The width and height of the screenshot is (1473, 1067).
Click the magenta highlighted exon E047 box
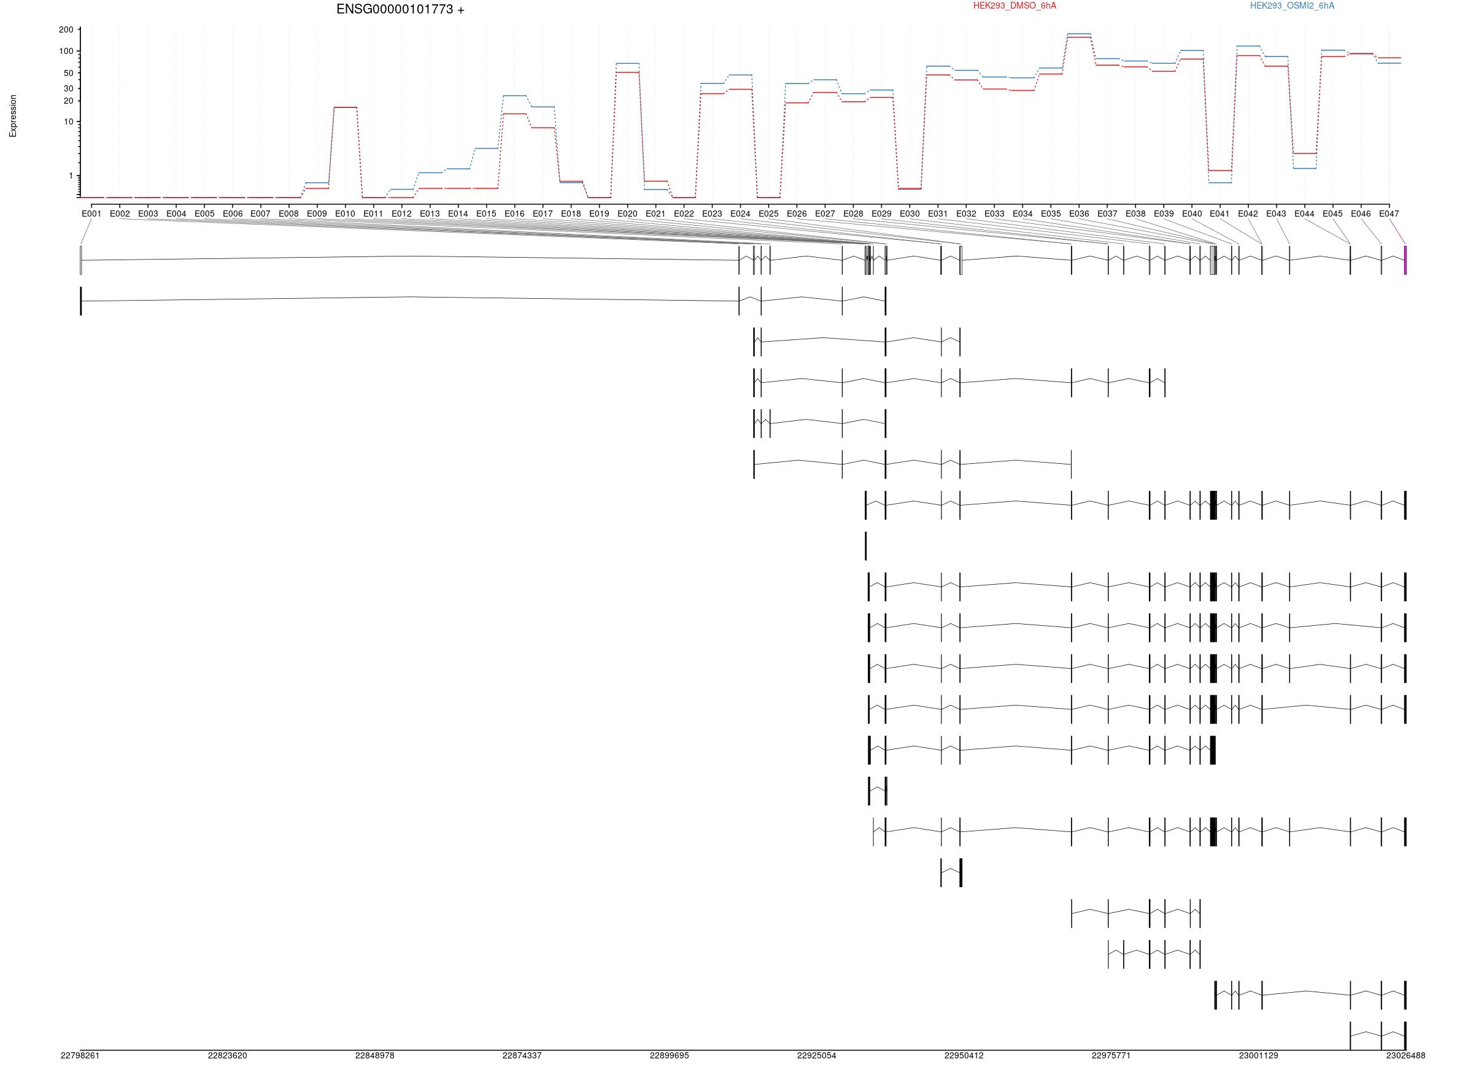1405,260
